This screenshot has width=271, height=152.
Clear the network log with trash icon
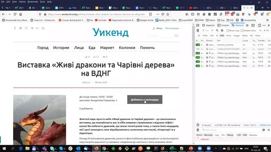[x=198, y=30]
